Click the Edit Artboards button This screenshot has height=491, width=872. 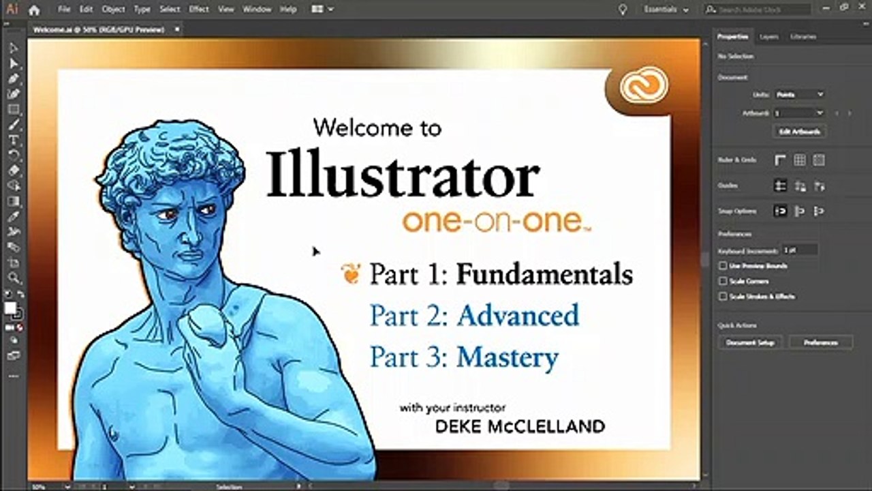coord(800,132)
